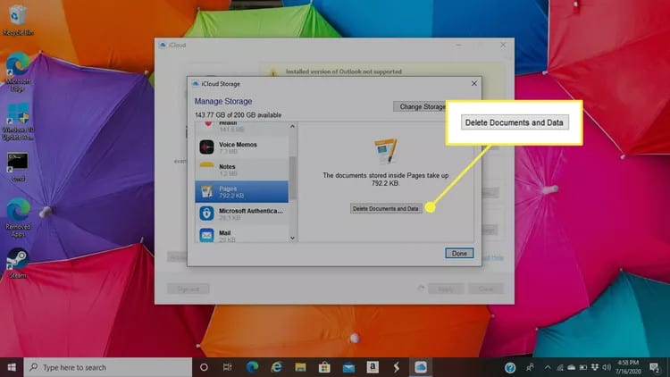Select Voice Memos in storage list

pos(242,147)
